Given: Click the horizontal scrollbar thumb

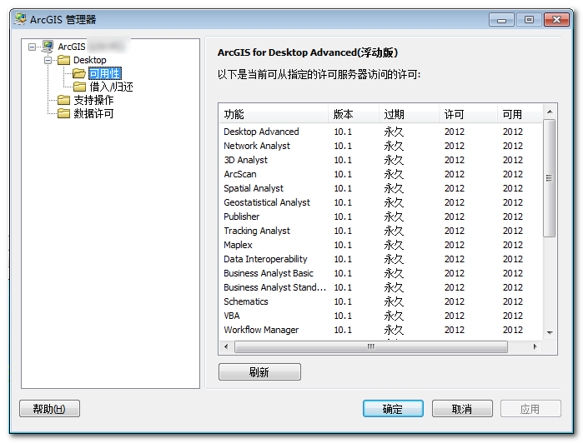Looking at the screenshot, I should coord(371,347).
